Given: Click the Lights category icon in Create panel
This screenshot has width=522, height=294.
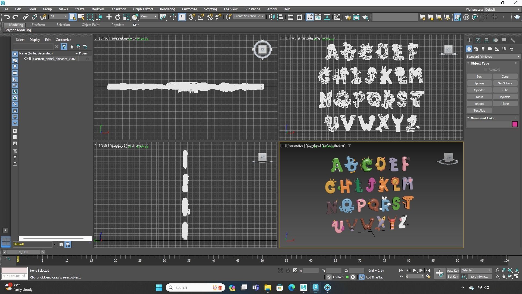Looking at the screenshot, I should pos(483,49).
